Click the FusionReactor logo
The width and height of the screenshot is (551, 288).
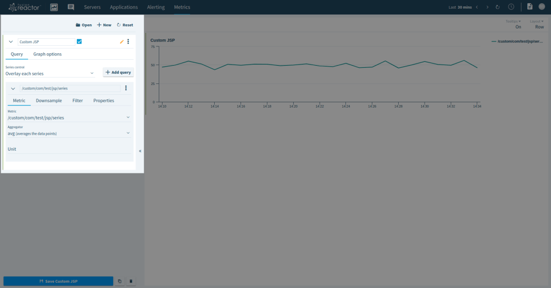(x=25, y=7)
